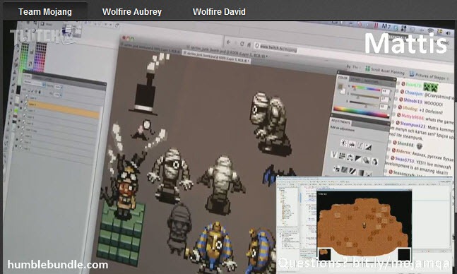Switch to the Wolfire David tab
Screen dimensions: 457x274
[x=219, y=12]
